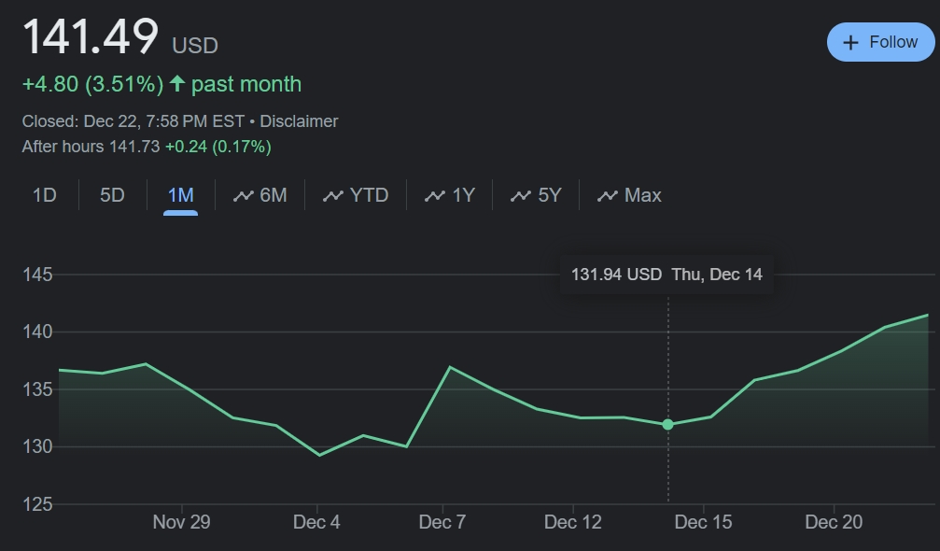Switch to the 5D time range tab
Viewport: 940px width, 551px height.
[x=112, y=195]
